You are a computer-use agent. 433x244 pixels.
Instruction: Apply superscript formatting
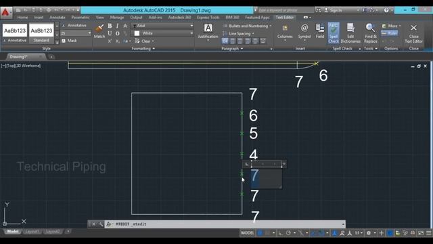(110, 41)
